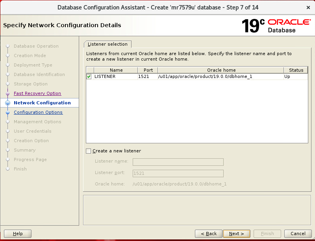Select the LISTENER name cell
Screen dimensions: 315x241
[116, 76]
